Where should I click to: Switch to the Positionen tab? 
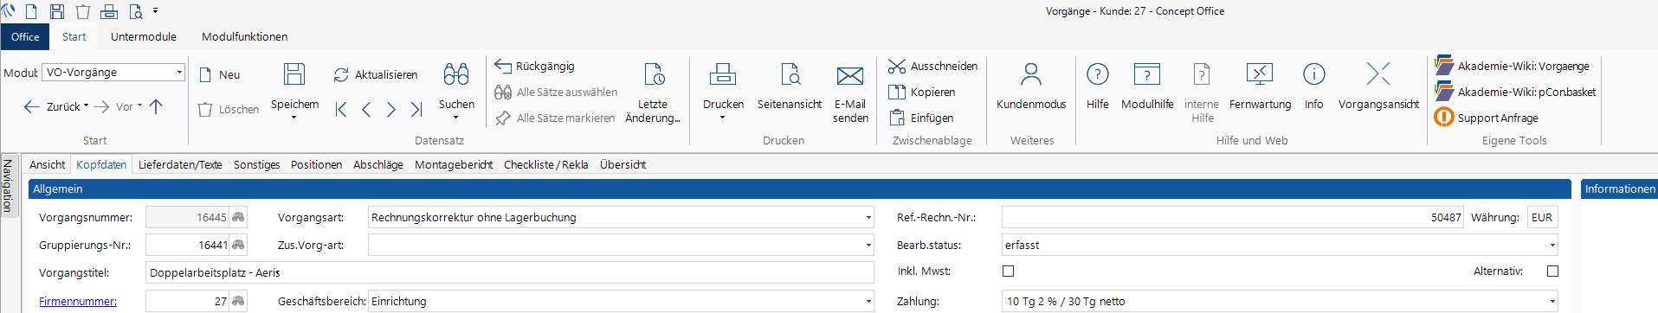pyautogui.click(x=316, y=164)
